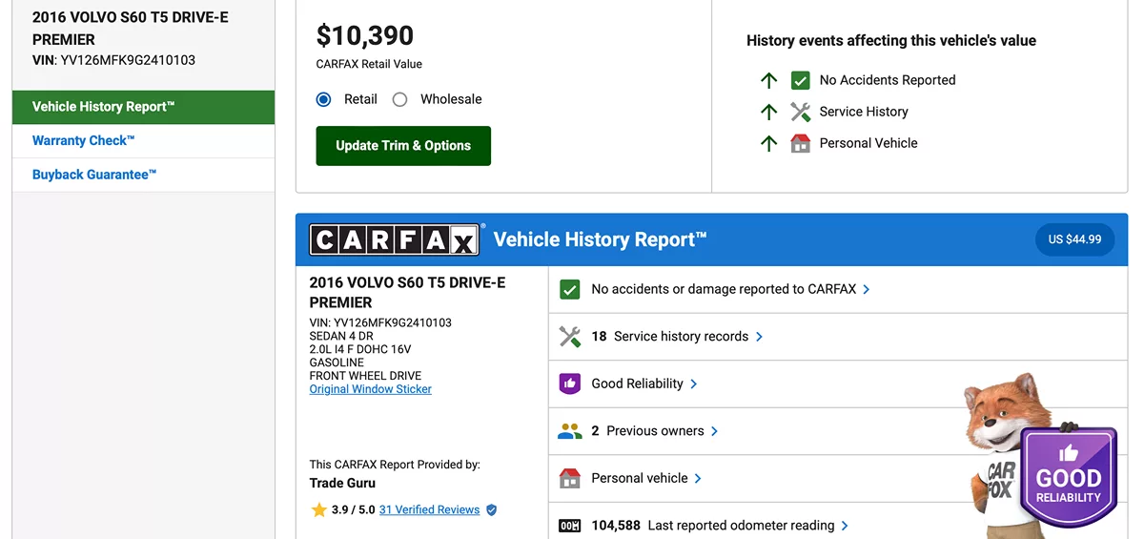Click the US $44.99 price pill
This screenshot has height=539, width=1144.
pos(1074,239)
